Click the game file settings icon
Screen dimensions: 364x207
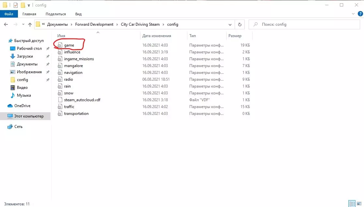click(x=60, y=45)
